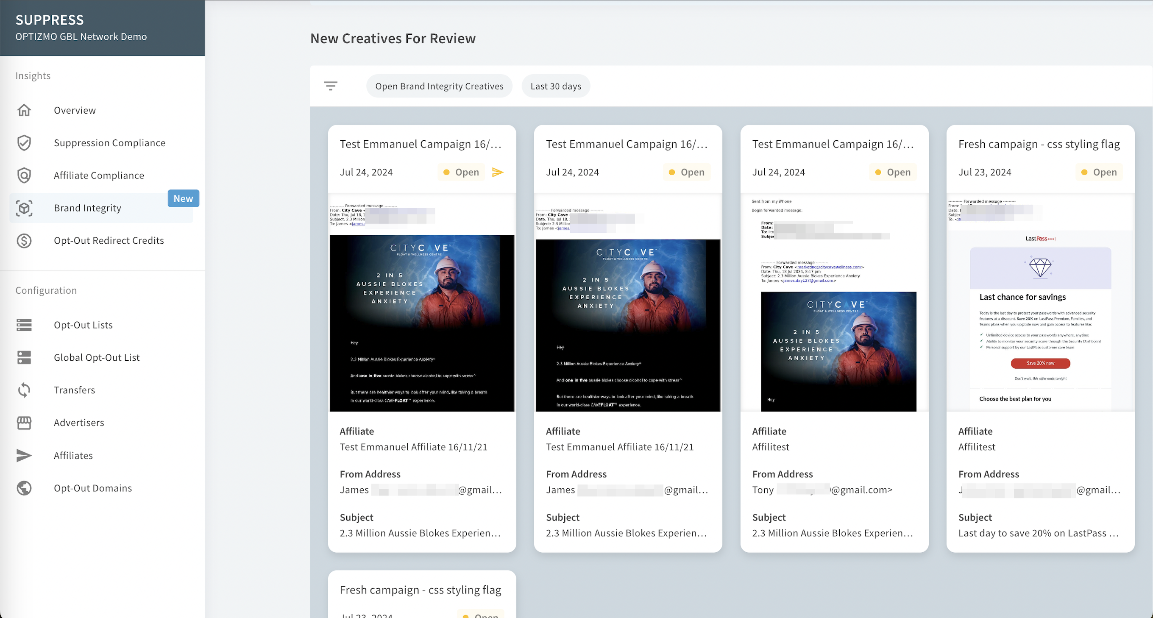1153x618 pixels.
Task: Click Open status on first Jul 24 card
Action: [x=461, y=172]
